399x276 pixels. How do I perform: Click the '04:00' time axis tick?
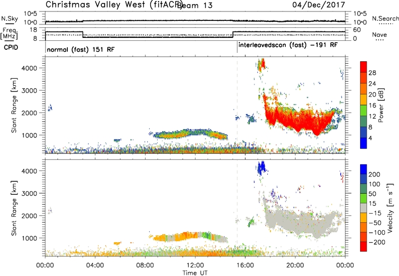(x=95, y=266)
